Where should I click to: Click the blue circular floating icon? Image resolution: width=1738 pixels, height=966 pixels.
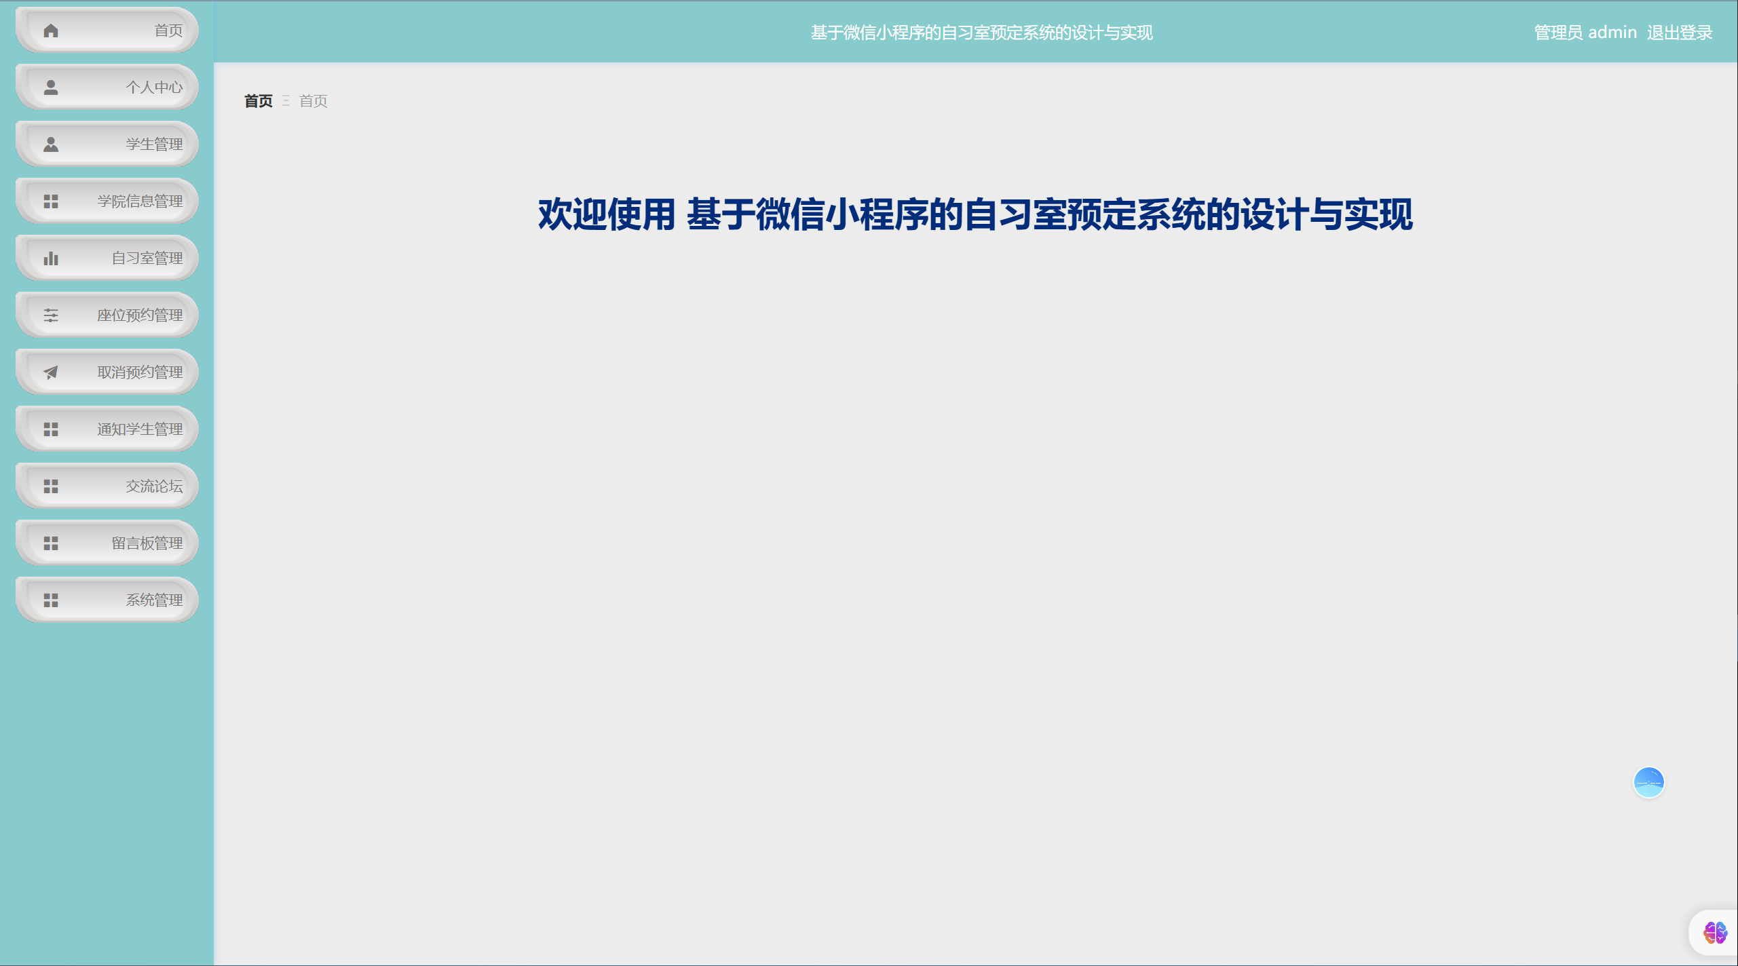pyautogui.click(x=1648, y=783)
